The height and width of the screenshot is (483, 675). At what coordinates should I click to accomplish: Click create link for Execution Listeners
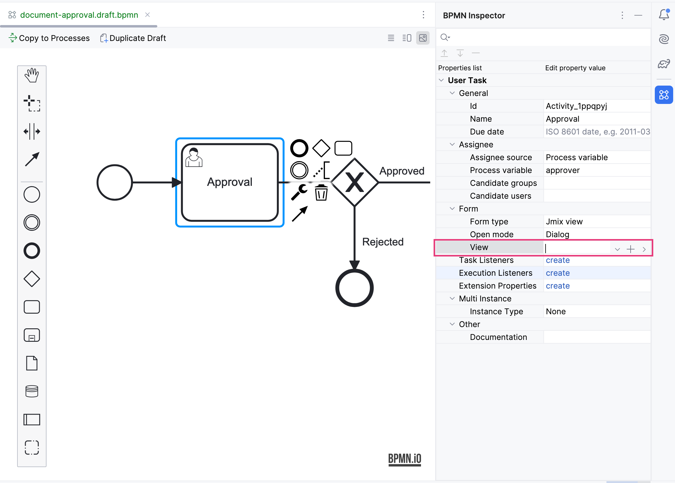(558, 273)
